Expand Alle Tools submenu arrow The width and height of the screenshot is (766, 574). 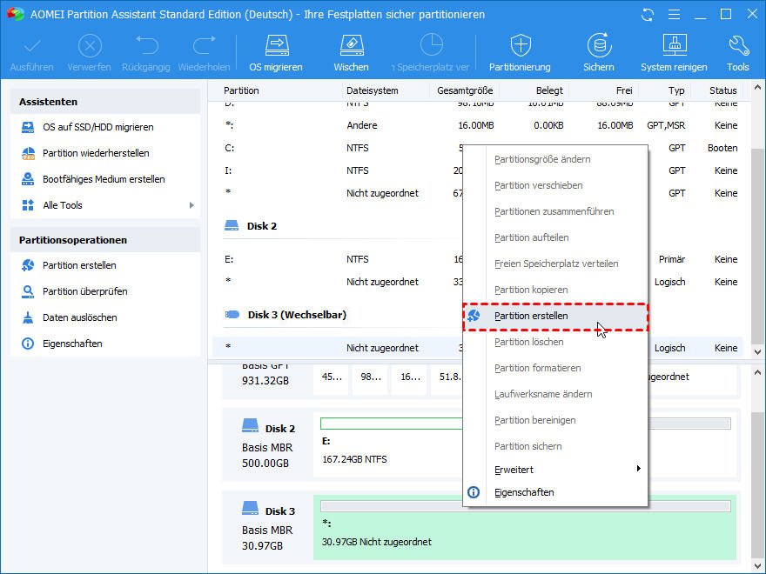tap(191, 205)
